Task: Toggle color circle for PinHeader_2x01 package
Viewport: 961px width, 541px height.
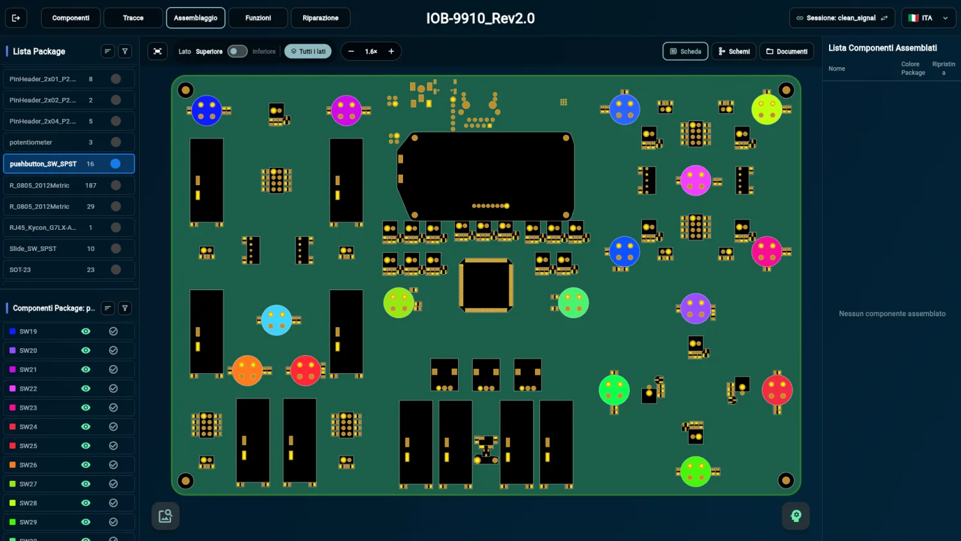Action: tap(116, 79)
